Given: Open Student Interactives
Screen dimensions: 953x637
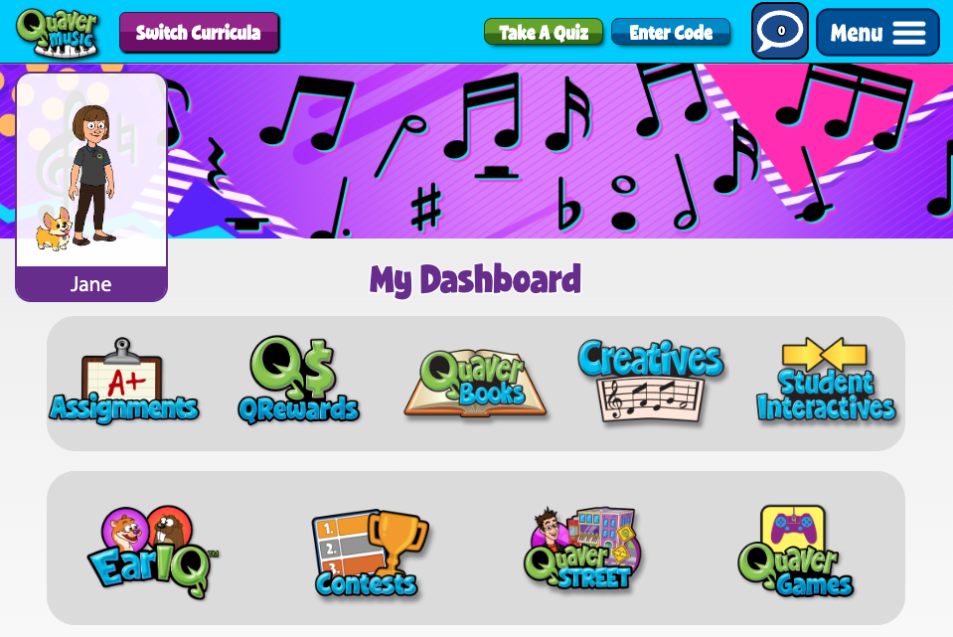Looking at the screenshot, I should coord(826,380).
